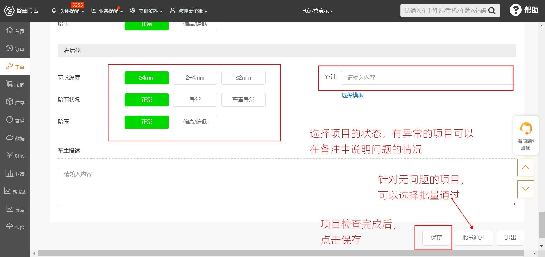The width and height of the screenshot is (545, 257).
Task: Open the 业务提醒 dropdown menu
Action: (x=107, y=11)
